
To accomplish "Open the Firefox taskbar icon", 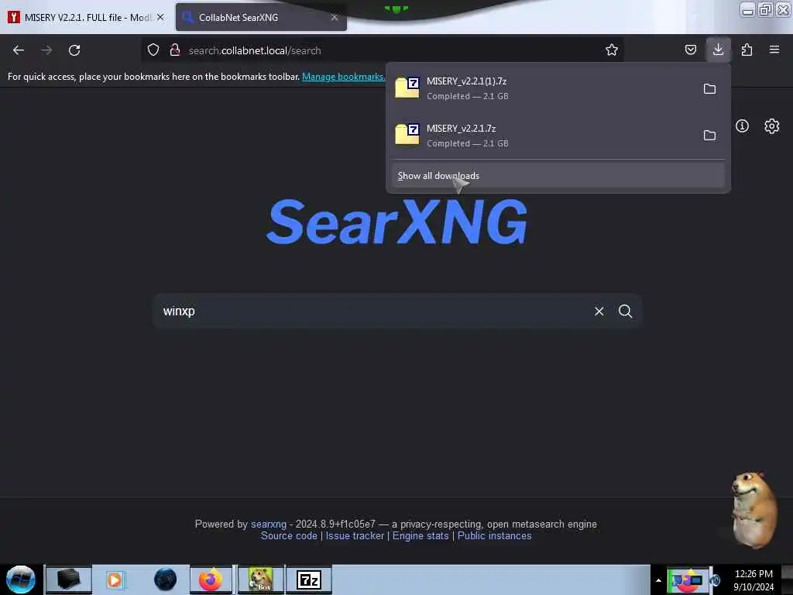I will pyautogui.click(x=211, y=580).
